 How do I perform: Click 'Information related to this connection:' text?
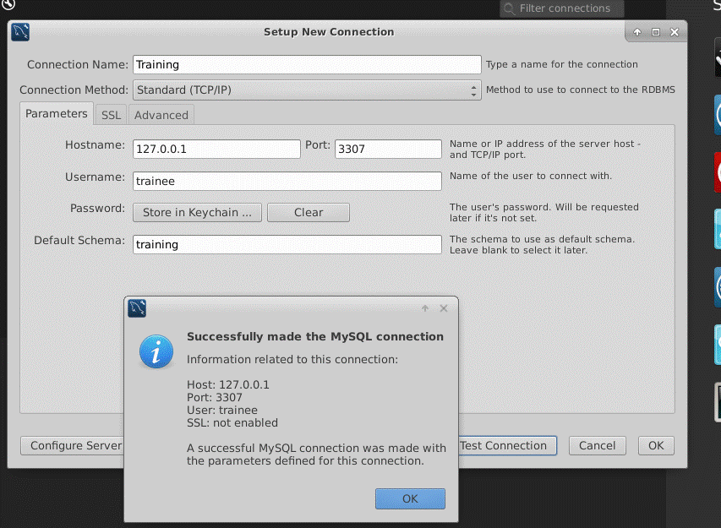pos(292,359)
